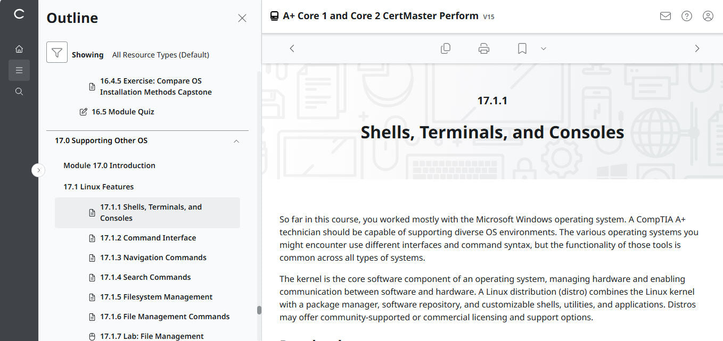Collapse the 17.0 Supporting Other OS section

[x=236, y=141]
